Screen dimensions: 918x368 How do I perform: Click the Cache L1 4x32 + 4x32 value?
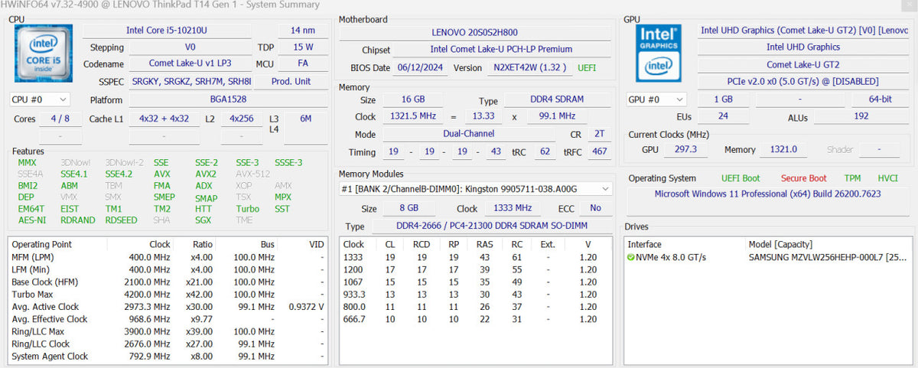click(x=164, y=119)
